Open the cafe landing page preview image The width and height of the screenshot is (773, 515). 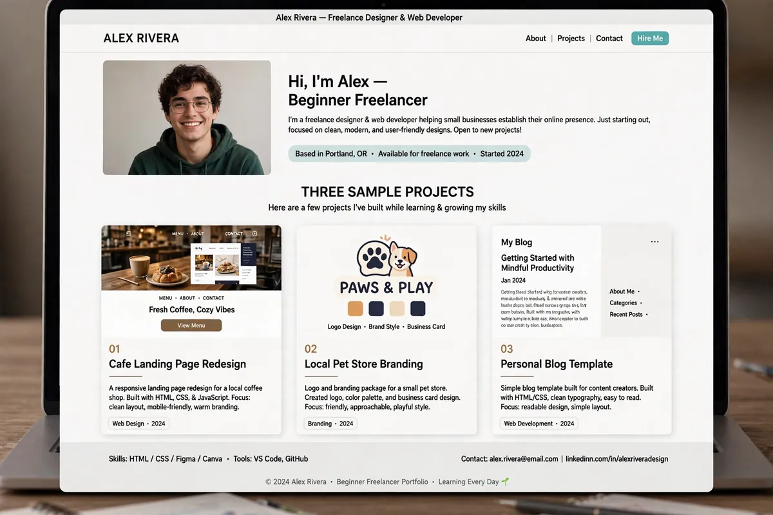coord(191,258)
